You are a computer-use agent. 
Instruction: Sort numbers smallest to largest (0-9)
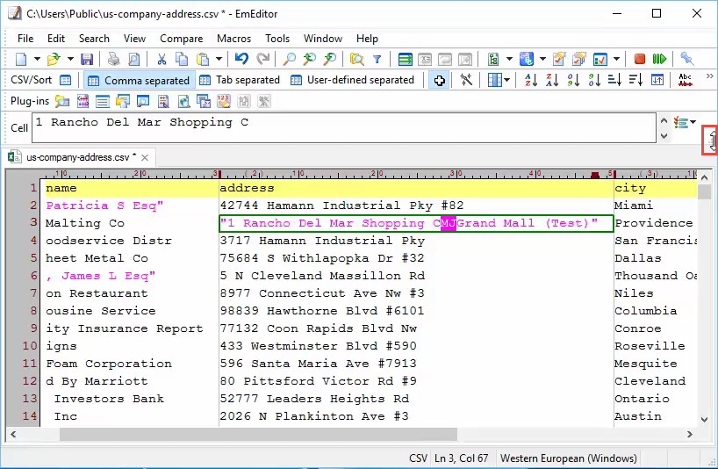[573, 80]
